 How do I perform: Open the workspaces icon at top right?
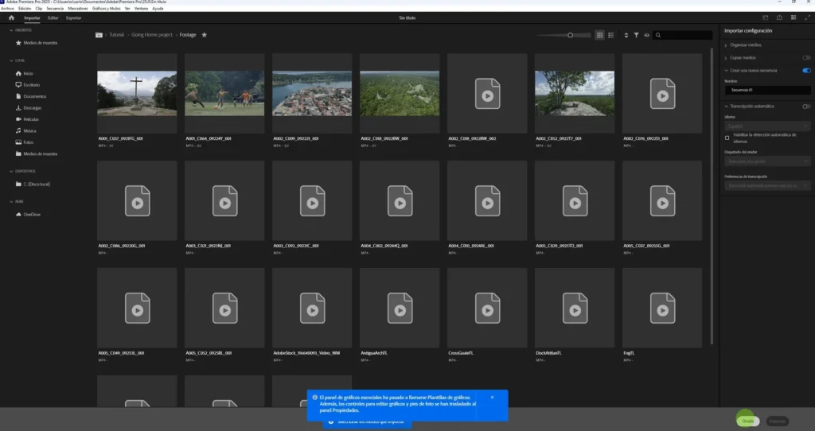point(794,17)
